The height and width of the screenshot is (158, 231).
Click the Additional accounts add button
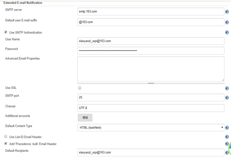tap(85, 118)
